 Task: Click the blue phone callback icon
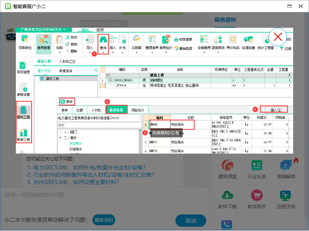tap(227, 225)
